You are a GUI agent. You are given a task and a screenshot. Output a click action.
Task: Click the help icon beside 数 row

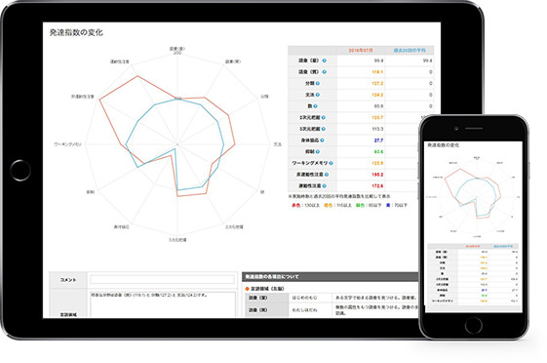[315, 106]
